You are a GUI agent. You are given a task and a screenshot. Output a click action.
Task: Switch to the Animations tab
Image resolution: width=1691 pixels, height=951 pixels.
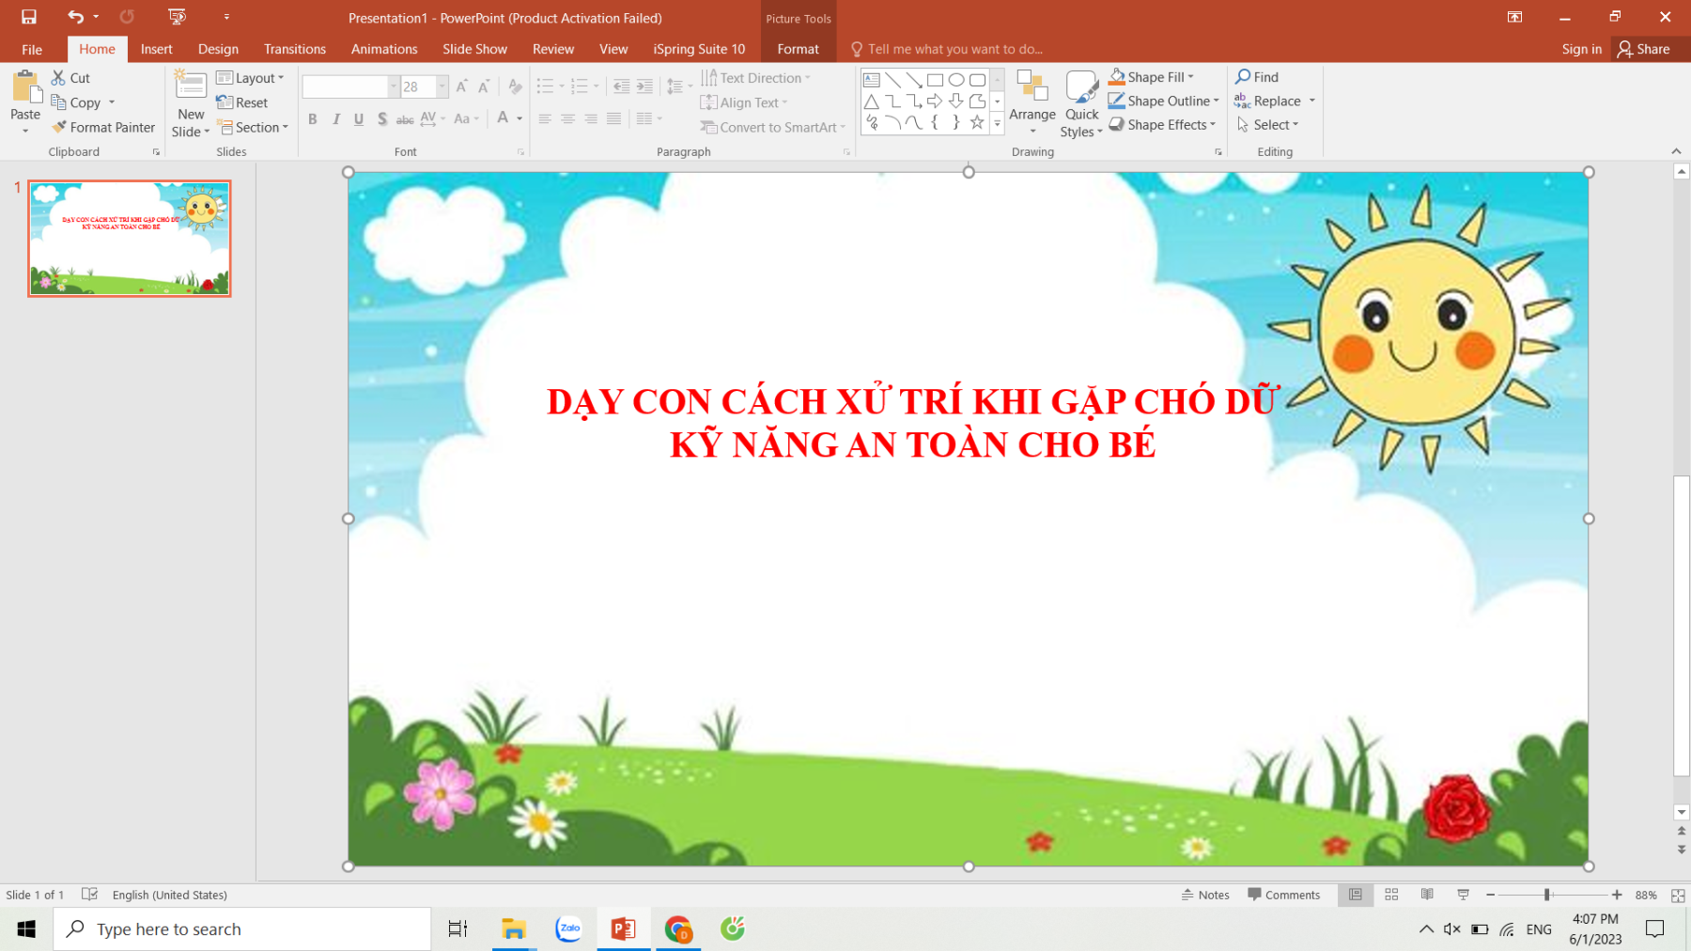384,49
